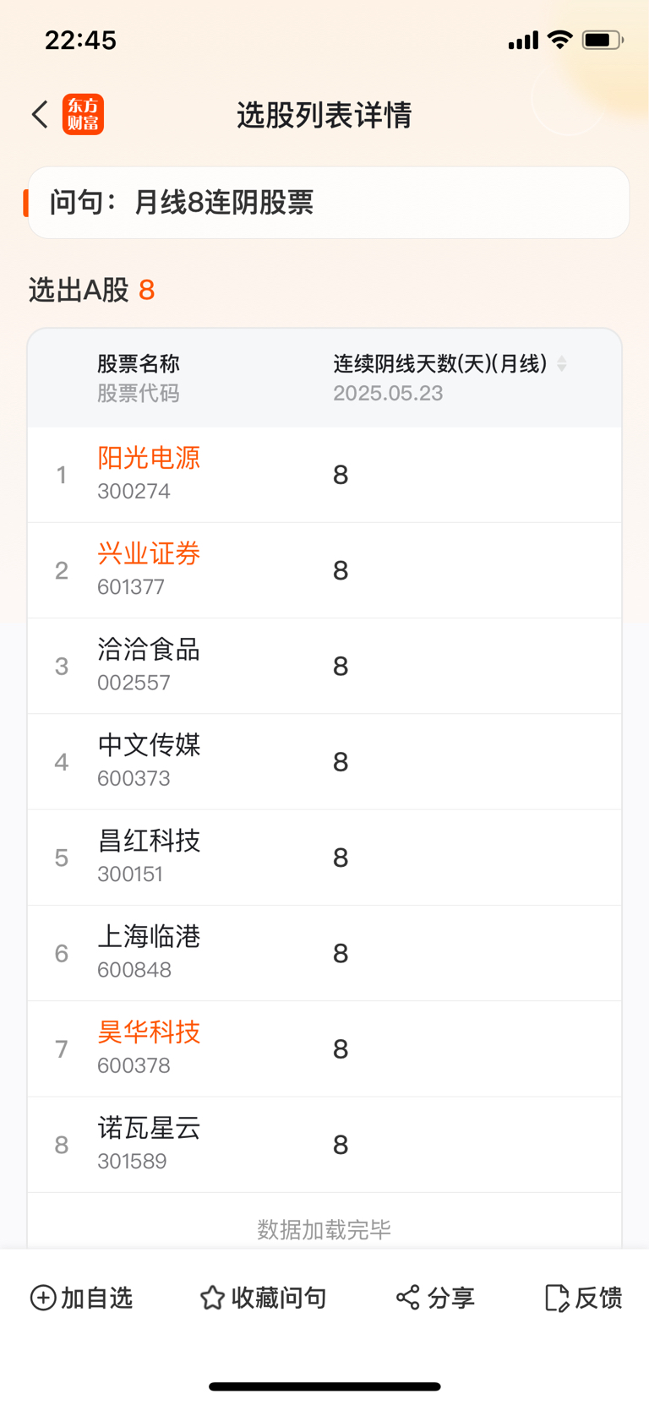649x1405 pixels.
Task: Open 上海临港 600848 stock details
Action: [324, 953]
